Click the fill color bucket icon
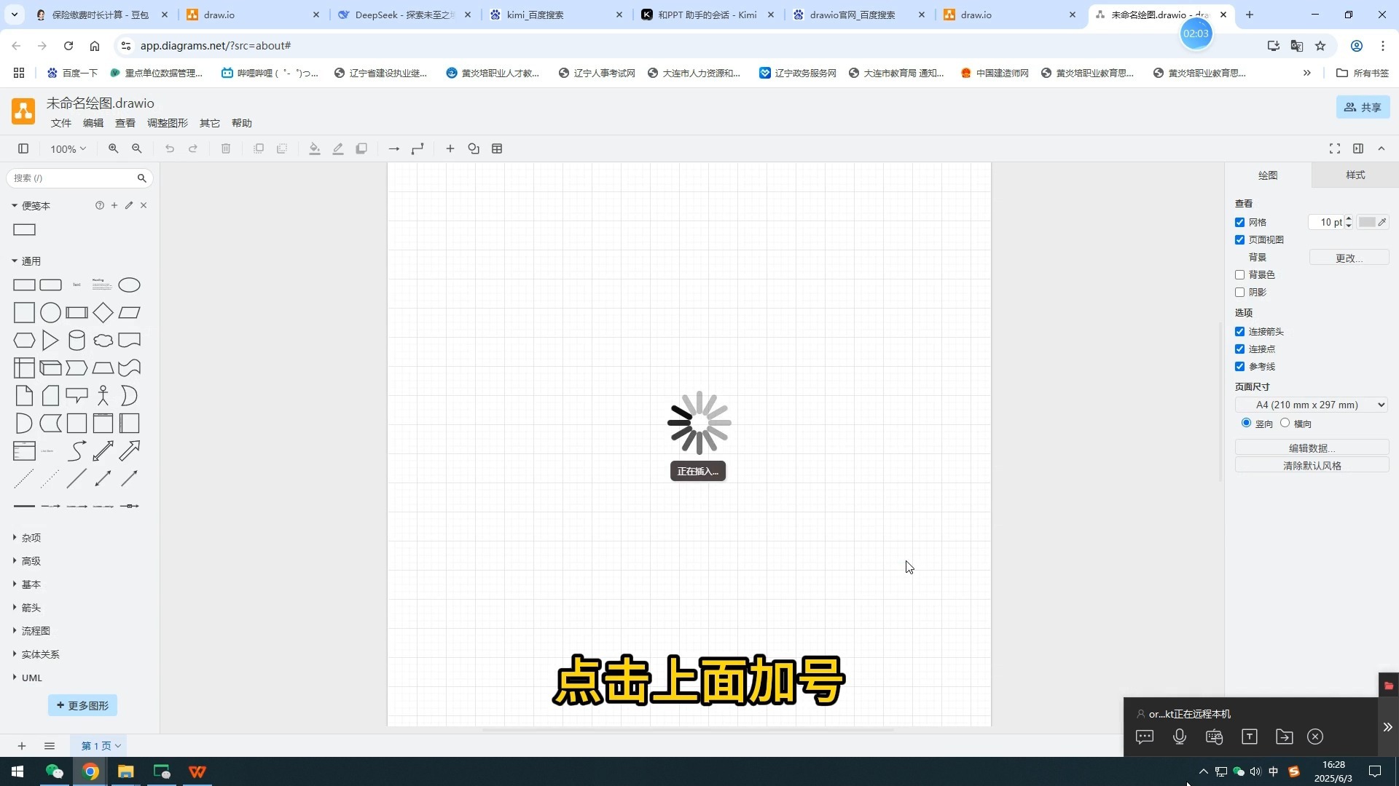Viewport: 1399px width, 786px height. pos(315,148)
